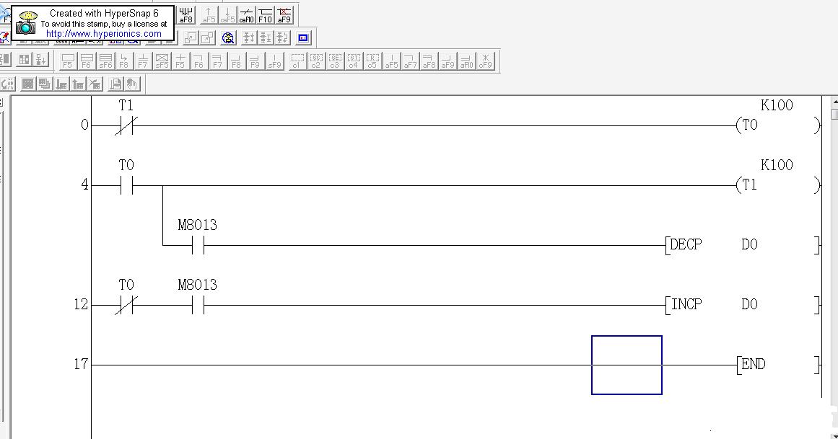Click the cF9 toolbar icon
Screen dimensions: 838x439
[x=486, y=61]
